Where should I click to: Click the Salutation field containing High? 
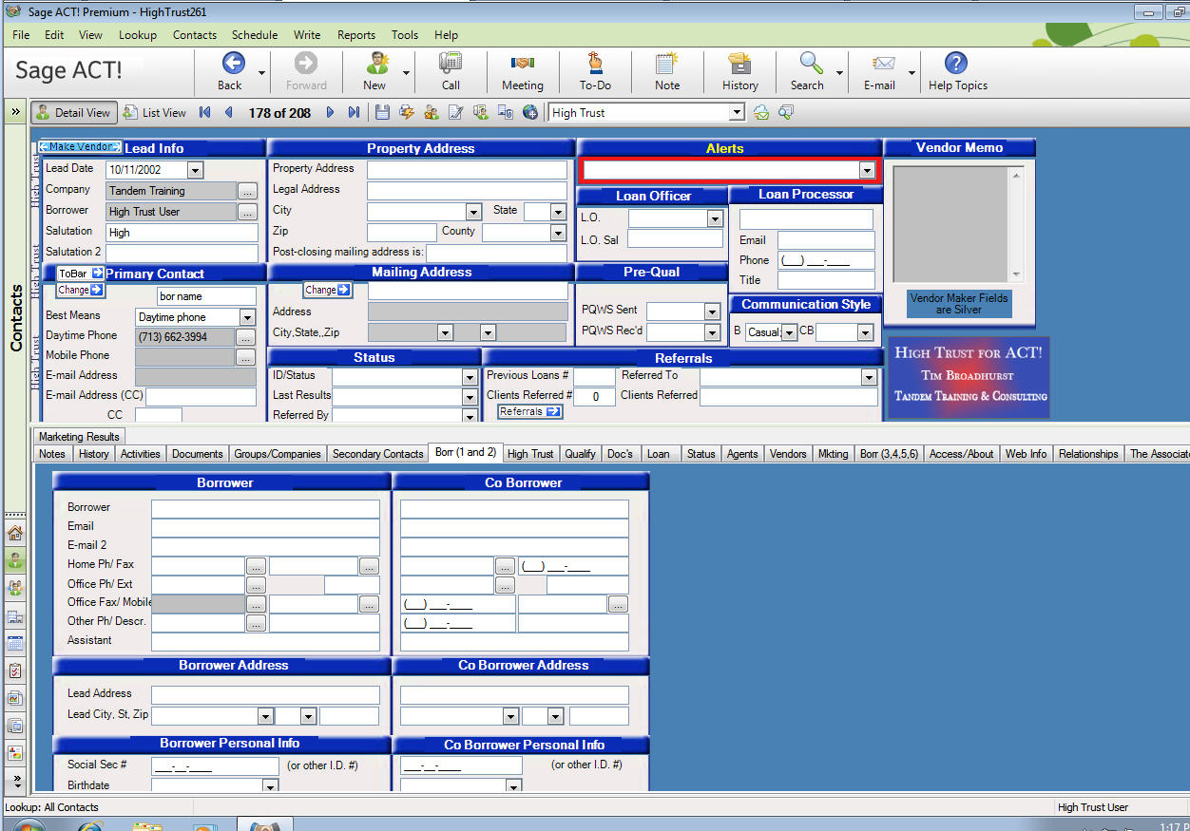tap(182, 232)
